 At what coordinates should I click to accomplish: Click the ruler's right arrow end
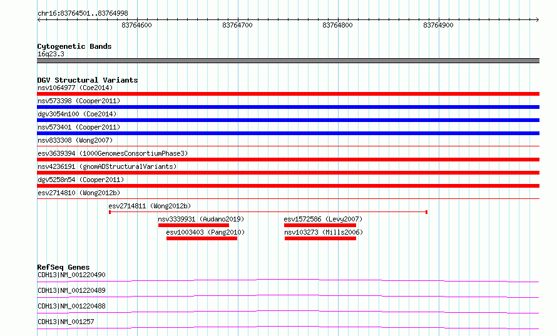[537, 19]
